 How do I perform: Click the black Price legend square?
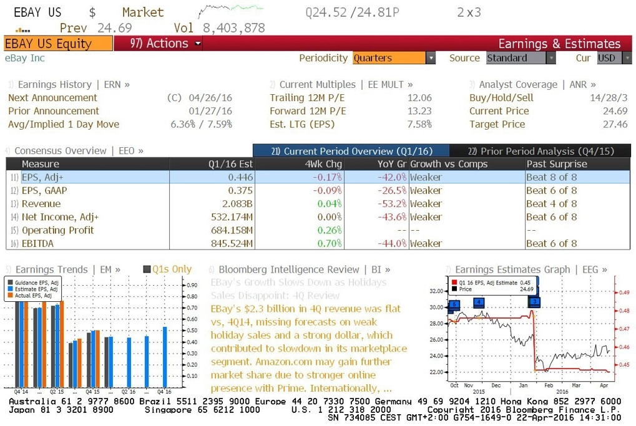pos(454,289)
